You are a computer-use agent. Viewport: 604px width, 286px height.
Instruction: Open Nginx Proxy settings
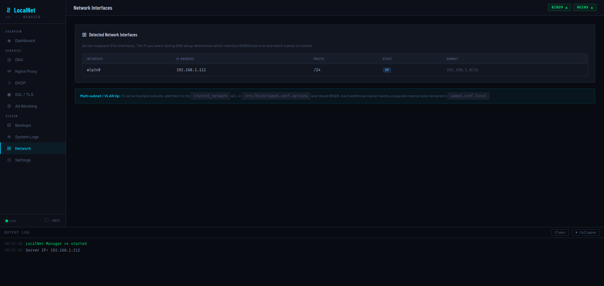[x=33, y=71]
